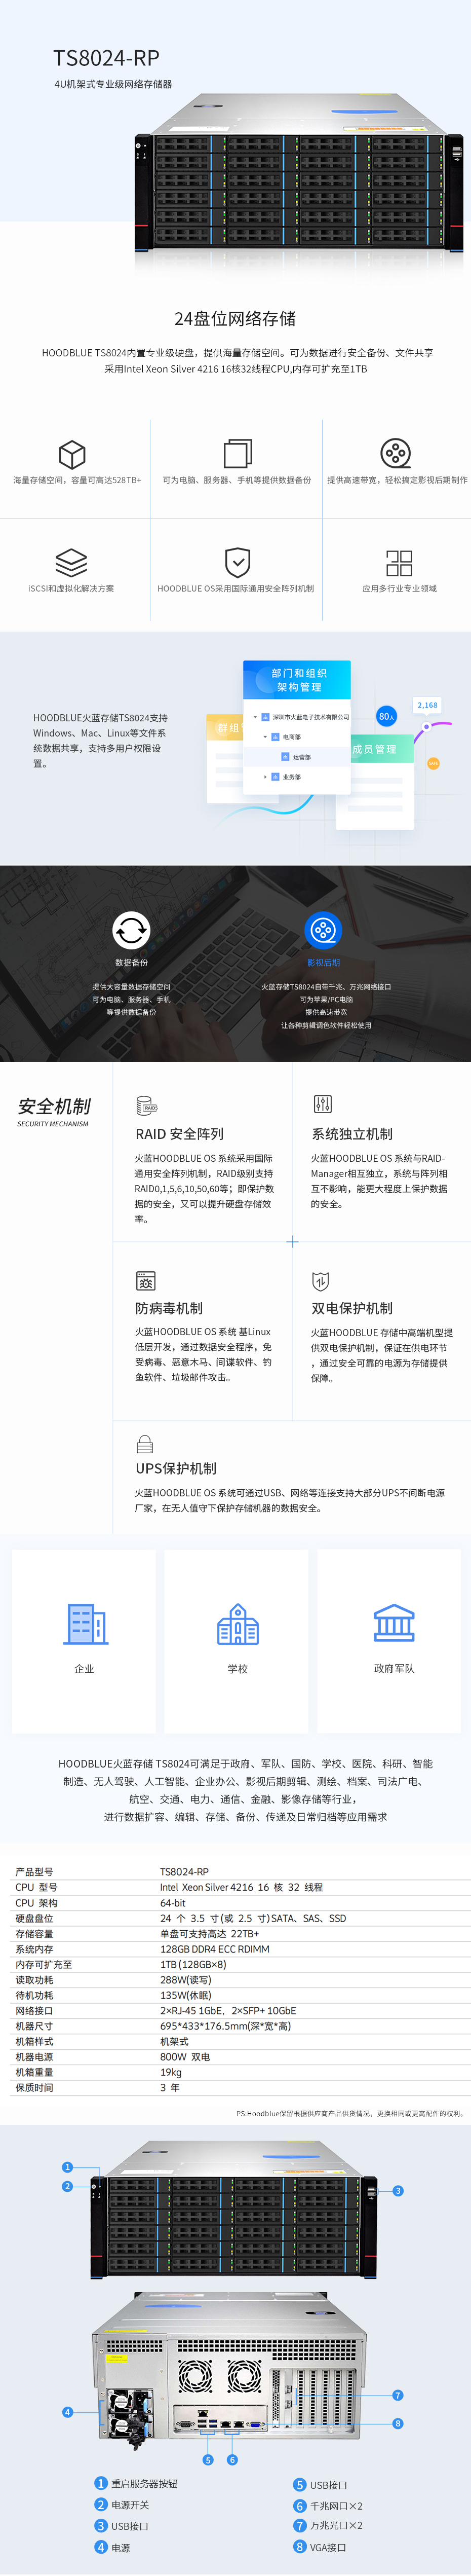
Task: Expand the 深圳市火蓝电子技术有限公司 tree arrow
Action: point(256,717)
